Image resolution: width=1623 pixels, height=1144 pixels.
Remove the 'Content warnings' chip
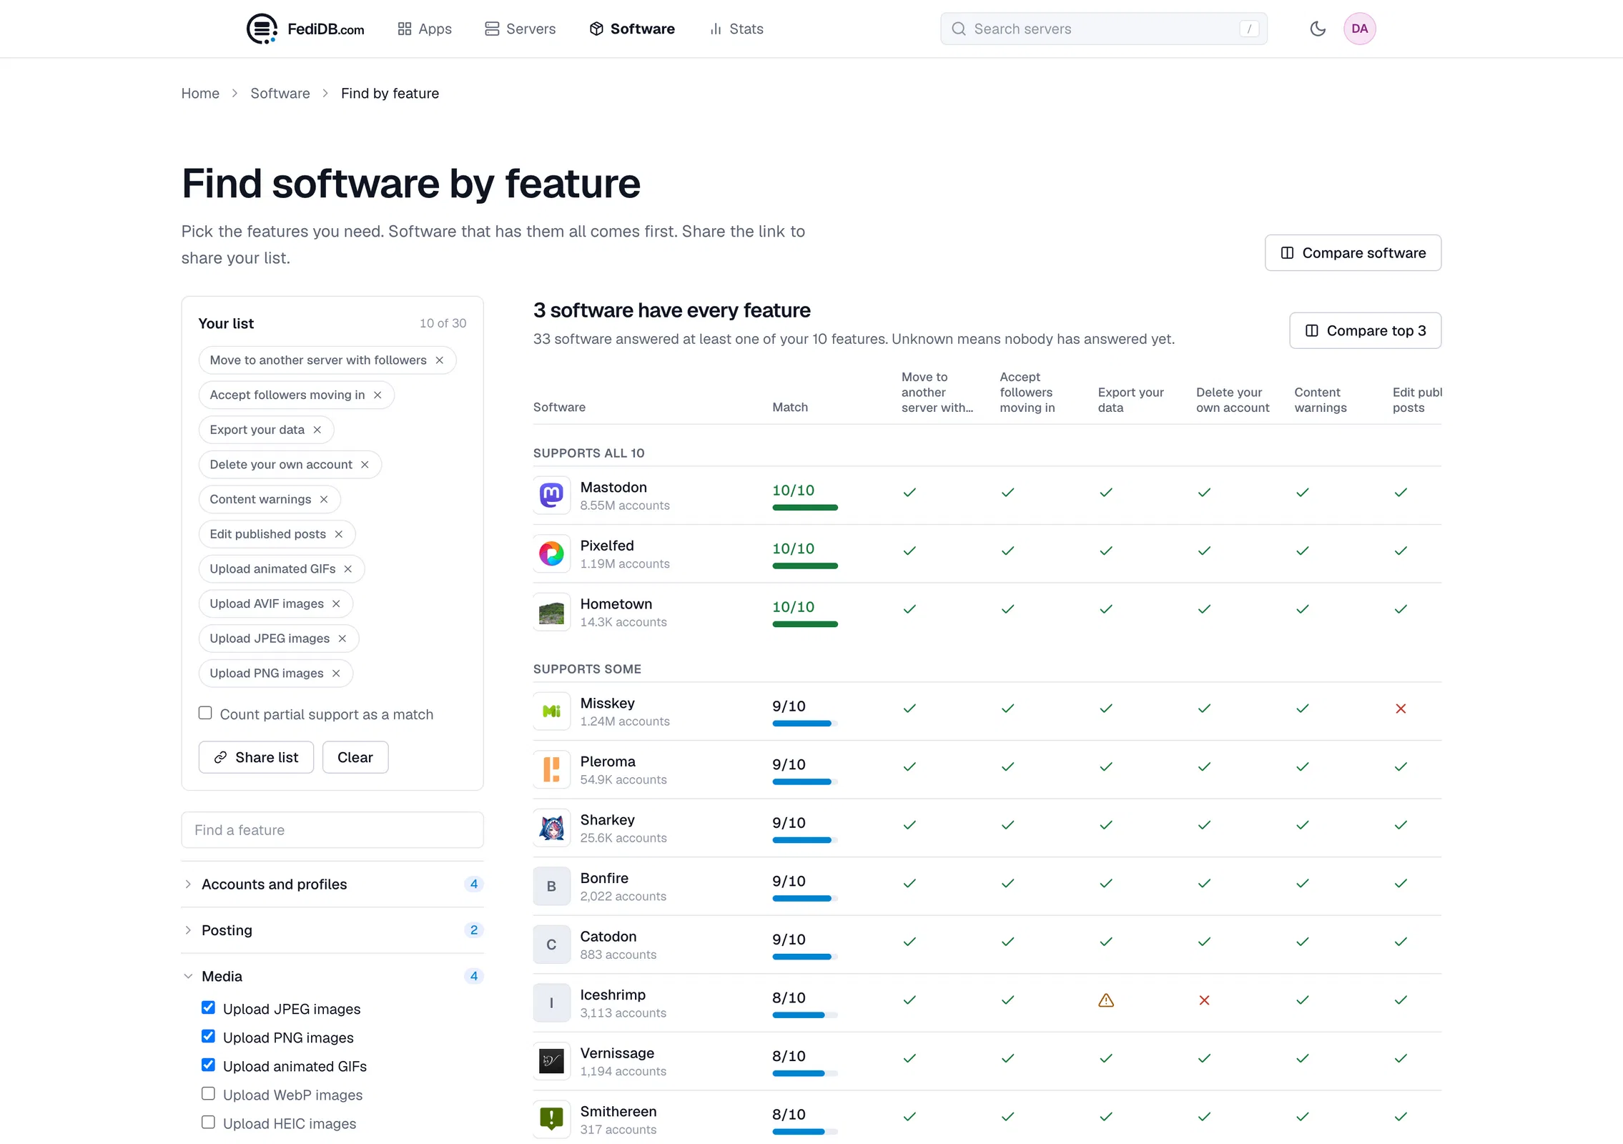(x=324, y=500)
